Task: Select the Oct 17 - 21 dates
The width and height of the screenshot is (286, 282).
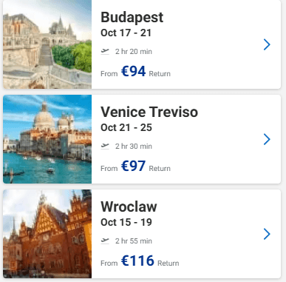Action: point(126,33)
